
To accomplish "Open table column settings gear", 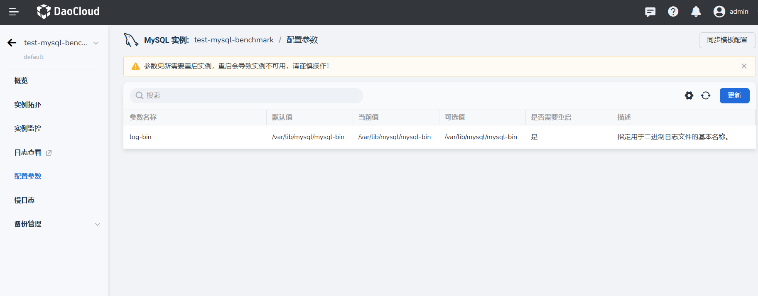I will [689, 95].
